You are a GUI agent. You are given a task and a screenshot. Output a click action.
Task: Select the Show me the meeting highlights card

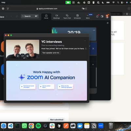point(65,86)
